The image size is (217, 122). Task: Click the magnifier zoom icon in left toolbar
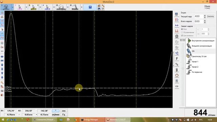pos(2,83)
